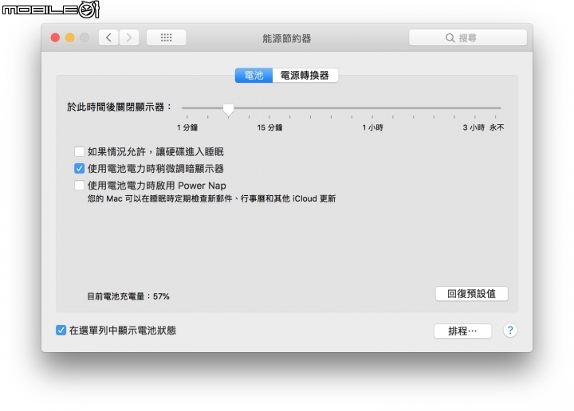Click the 目前電池充電量:57% text
Viewport: 574px width, 411px height.
128,296
